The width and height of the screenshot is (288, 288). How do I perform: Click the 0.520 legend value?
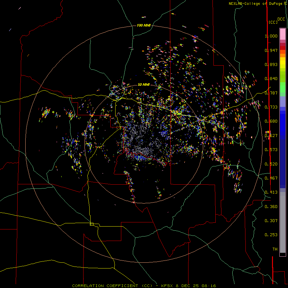coord(271,164)
